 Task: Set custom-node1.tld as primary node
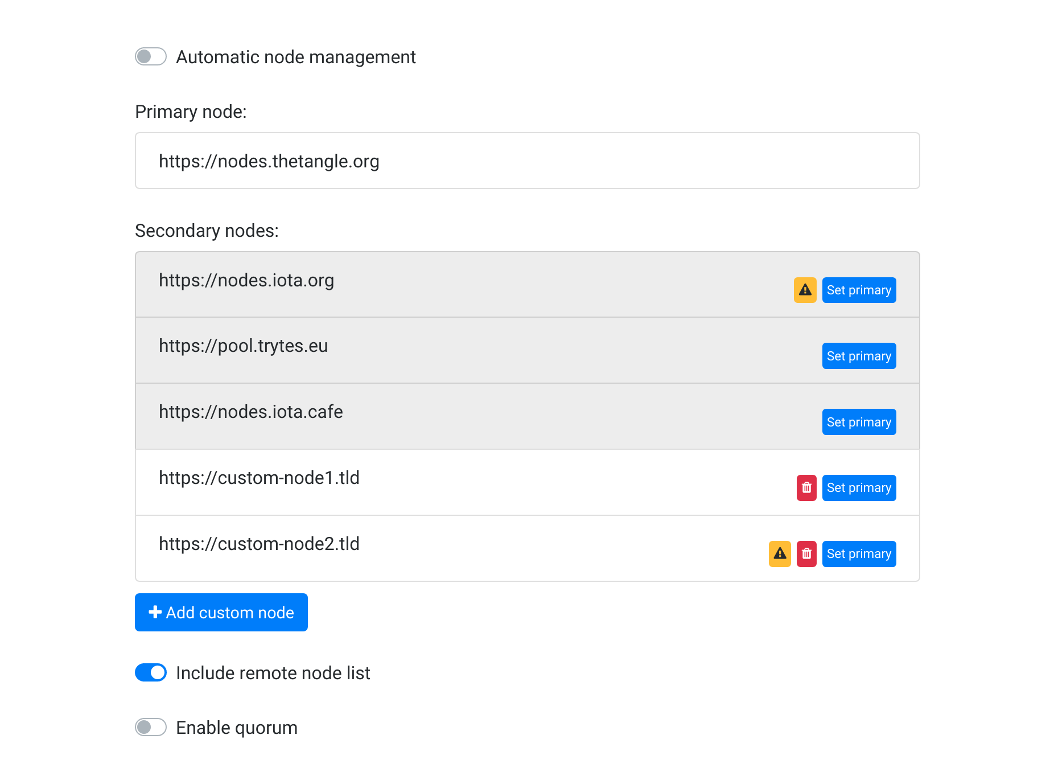click(859, 487)
